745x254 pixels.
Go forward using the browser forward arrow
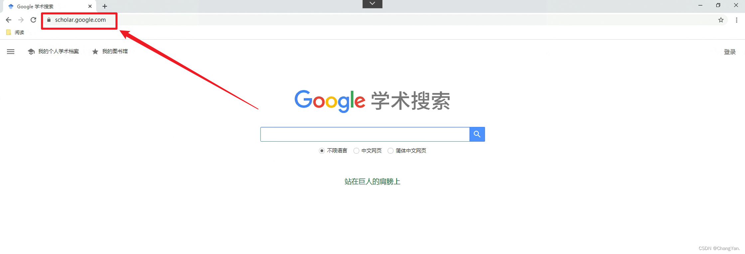[x=21, y=20]
